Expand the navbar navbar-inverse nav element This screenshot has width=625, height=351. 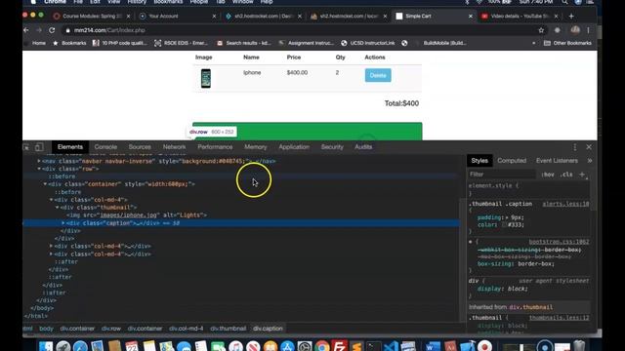click(x=39, y=161)
